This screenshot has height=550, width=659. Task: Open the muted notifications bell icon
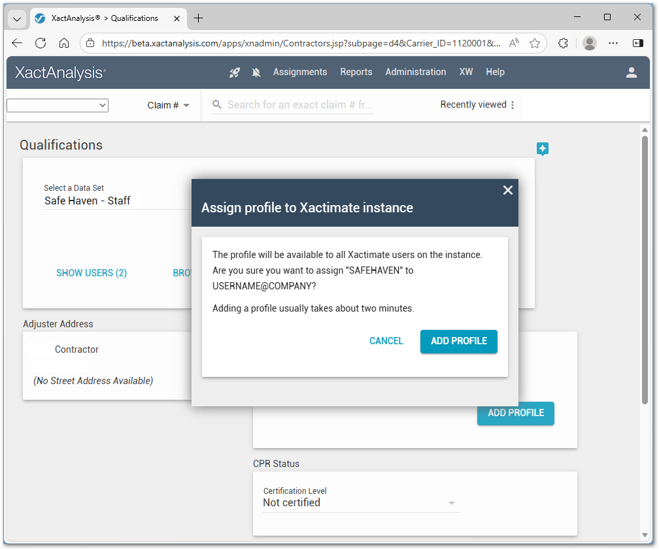(x=256, y=73)
